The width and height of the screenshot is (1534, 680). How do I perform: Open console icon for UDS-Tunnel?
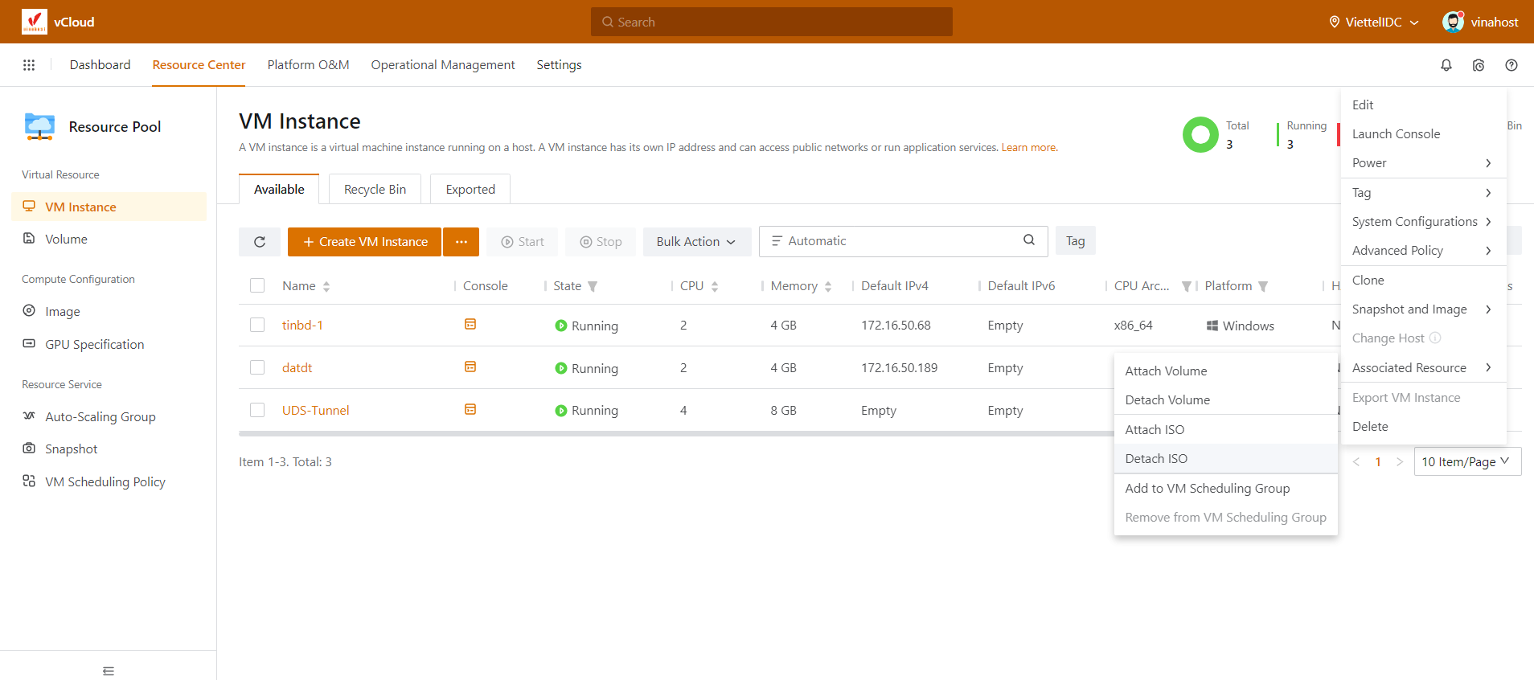pyautogui.click(x=470, y=410)
